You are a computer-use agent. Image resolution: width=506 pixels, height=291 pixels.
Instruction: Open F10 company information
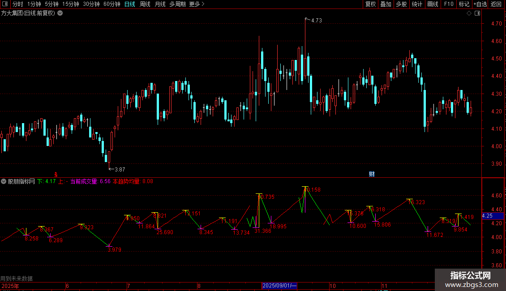pyautogui.click(x=449, y=4)
